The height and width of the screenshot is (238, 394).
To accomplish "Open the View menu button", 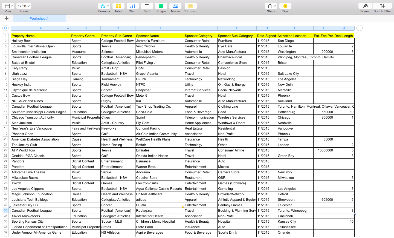I will click(x=8, y=6).
